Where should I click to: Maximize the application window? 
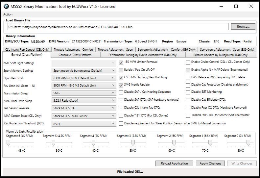[x=236, y=6]
